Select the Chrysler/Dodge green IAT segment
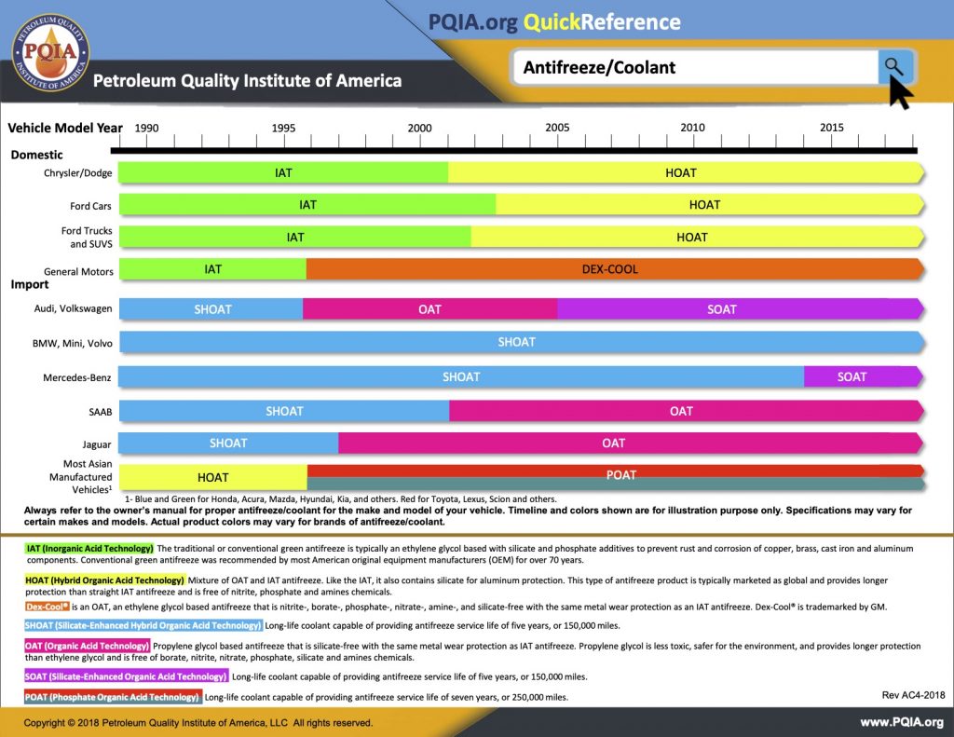This screenshot has width=954, height=737. (283, 173)
